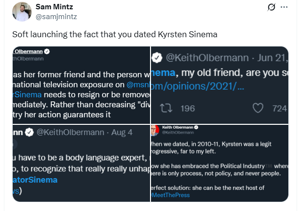Click the MeetThePress hashtag text

tap(170, 195)
